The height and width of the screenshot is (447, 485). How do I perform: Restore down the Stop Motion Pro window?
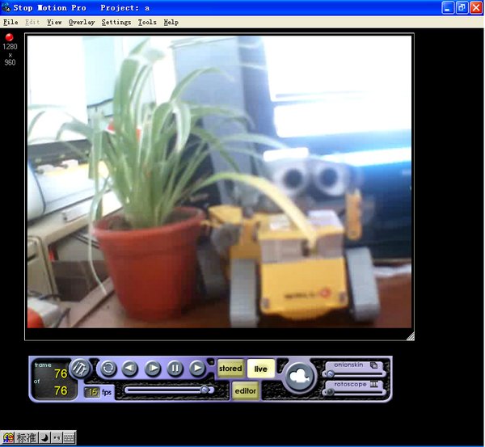coord(462,8)
